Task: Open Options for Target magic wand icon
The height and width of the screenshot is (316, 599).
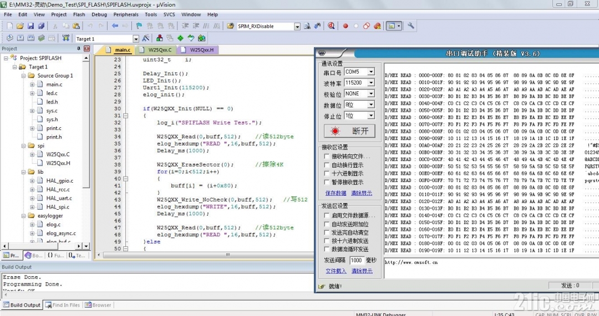Action: tap(145, 38)
